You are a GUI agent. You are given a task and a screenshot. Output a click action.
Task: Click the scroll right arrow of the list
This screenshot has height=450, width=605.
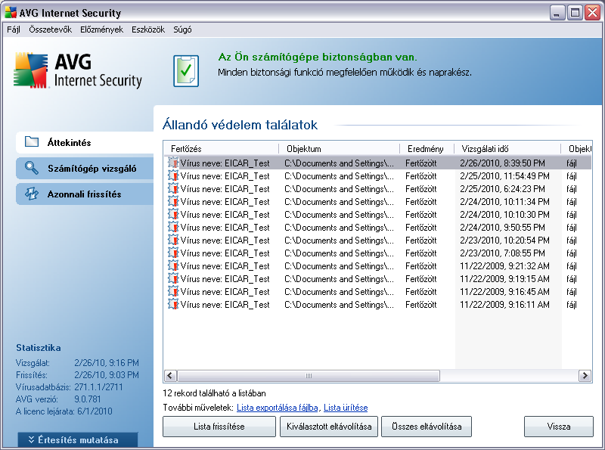pos(585,376)
